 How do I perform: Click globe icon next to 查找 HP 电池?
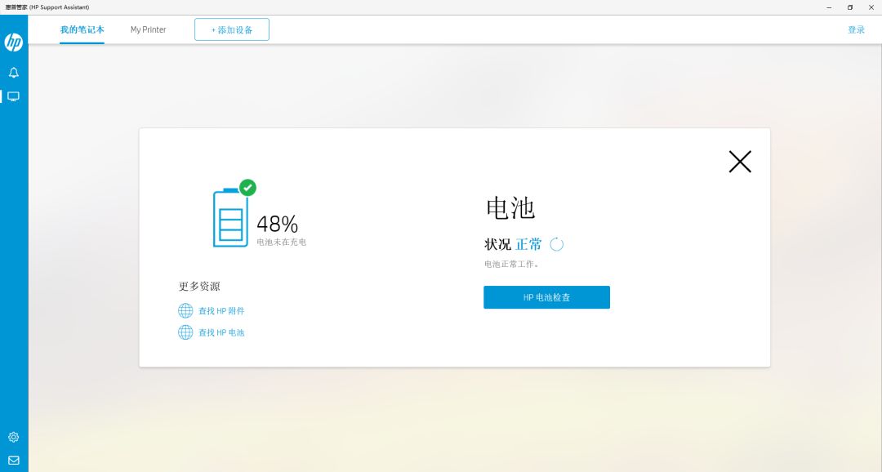click(x=185, y=332)
